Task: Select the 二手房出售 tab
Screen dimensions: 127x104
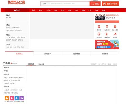Action: (x=31, y=64)
